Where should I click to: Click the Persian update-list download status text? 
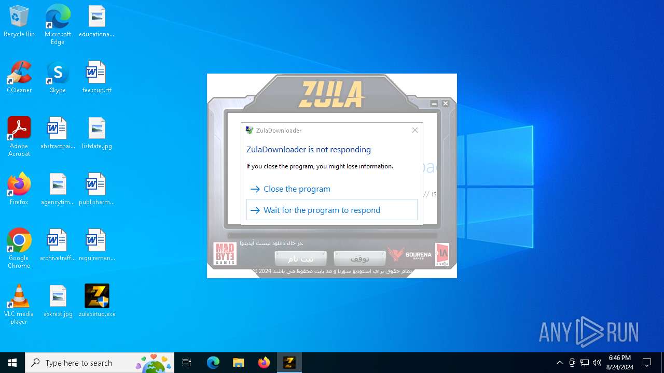pyautogui.click(x=271, y=243)
